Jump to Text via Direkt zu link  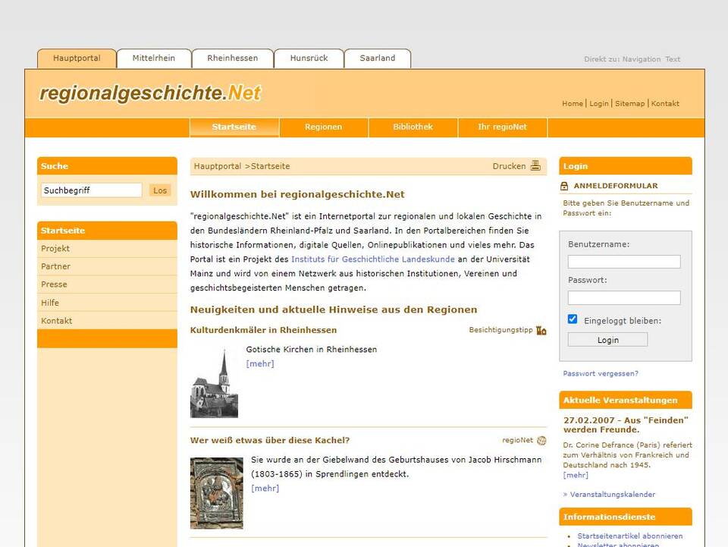673,59
